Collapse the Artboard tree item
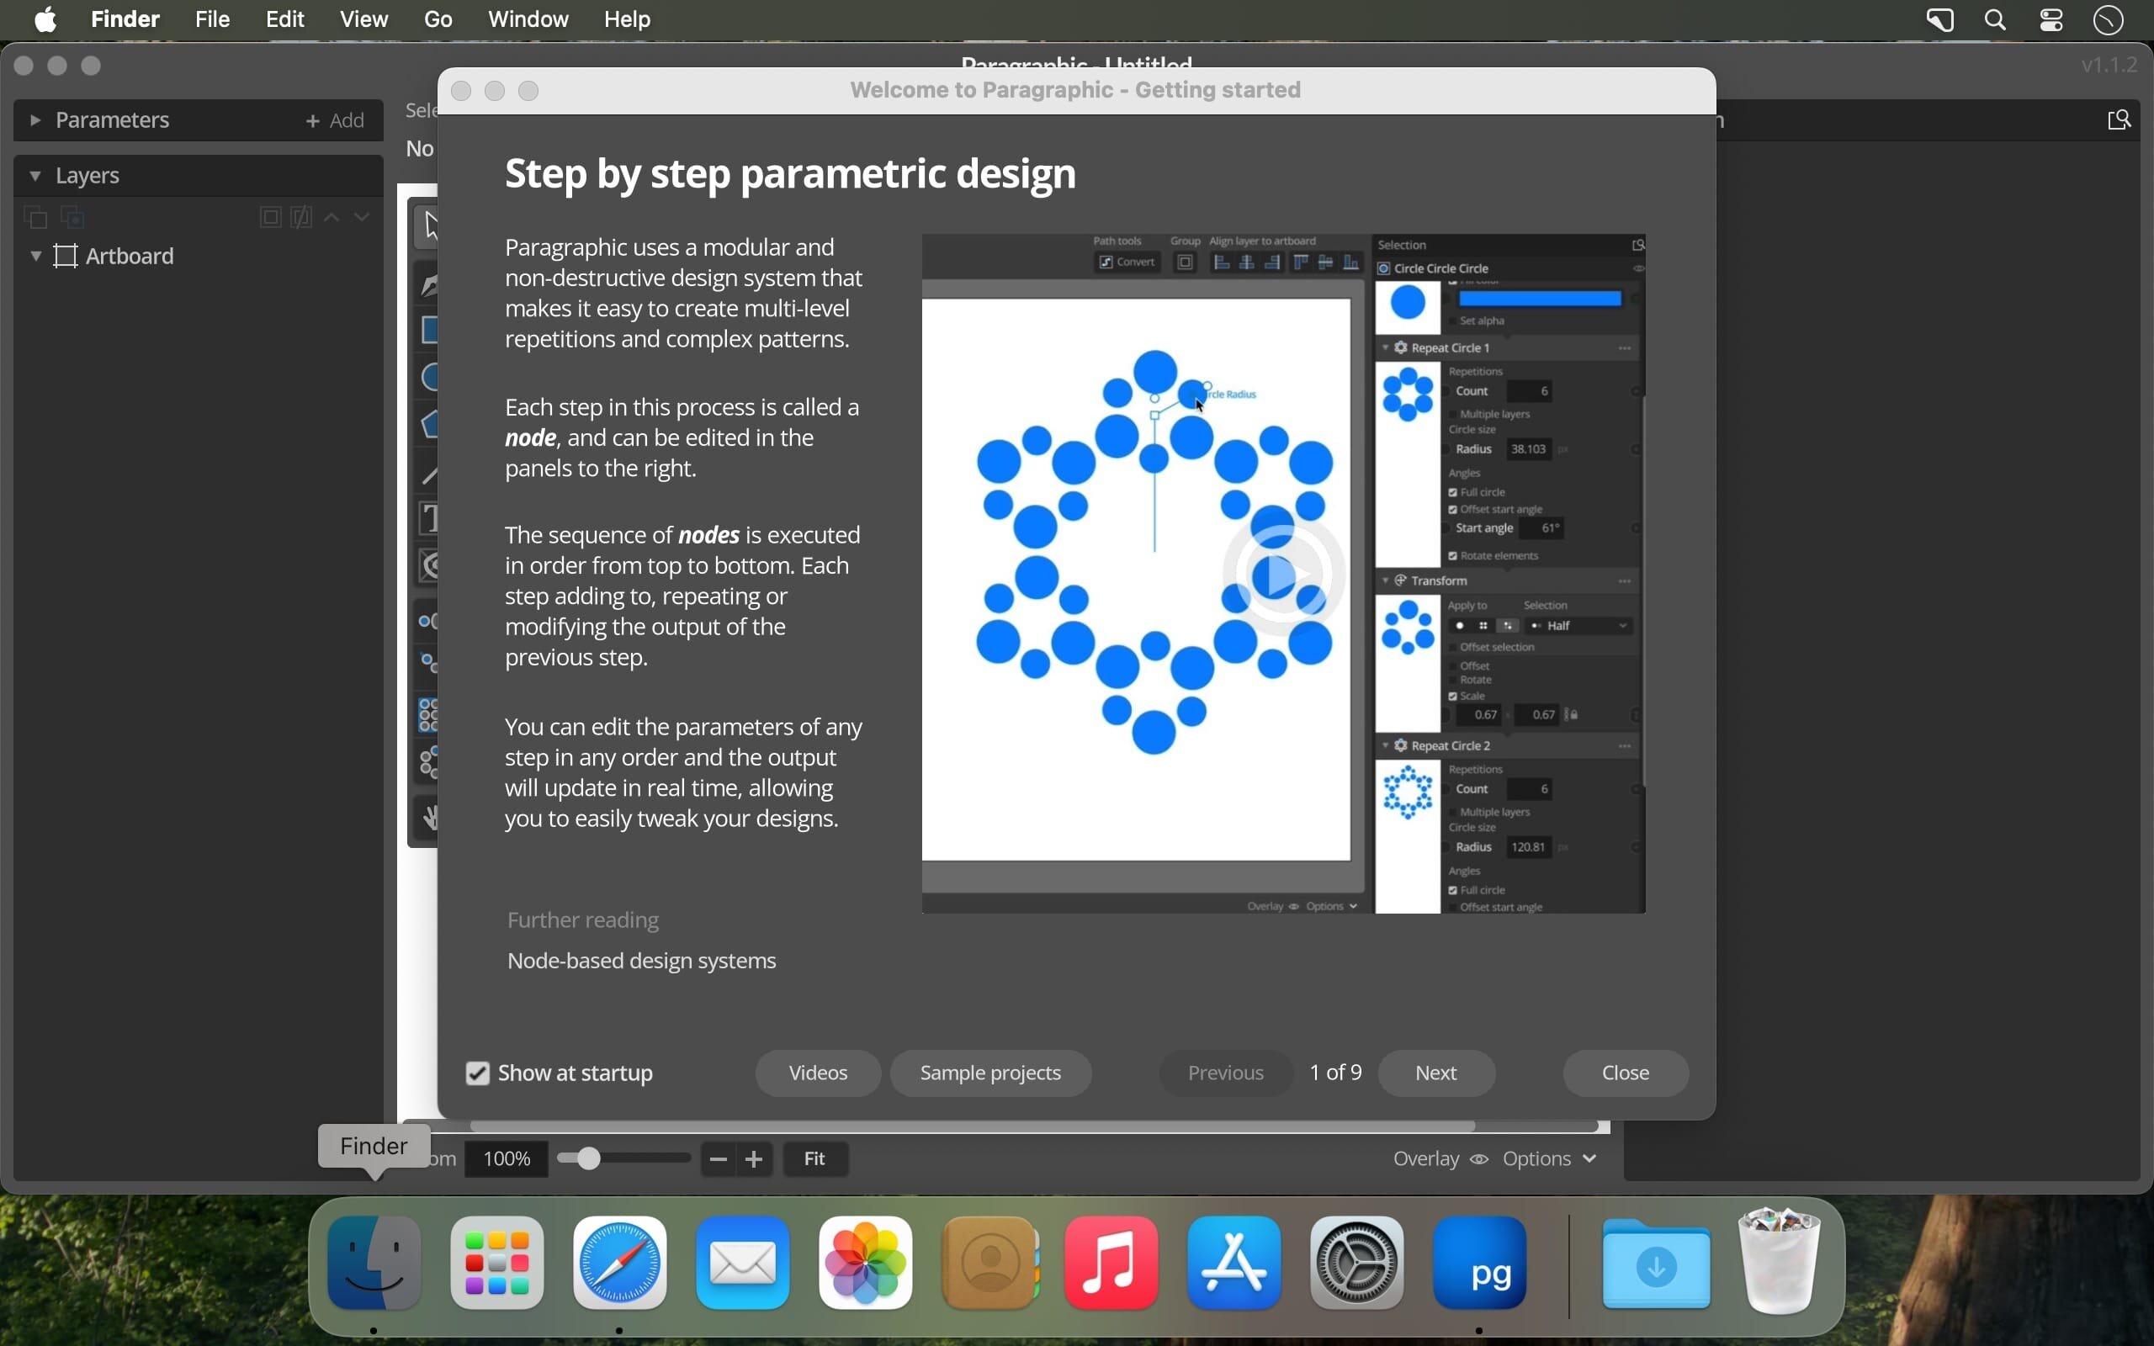The width and height of the screenshot is (2154, 1346). click(x=34, y=257)
